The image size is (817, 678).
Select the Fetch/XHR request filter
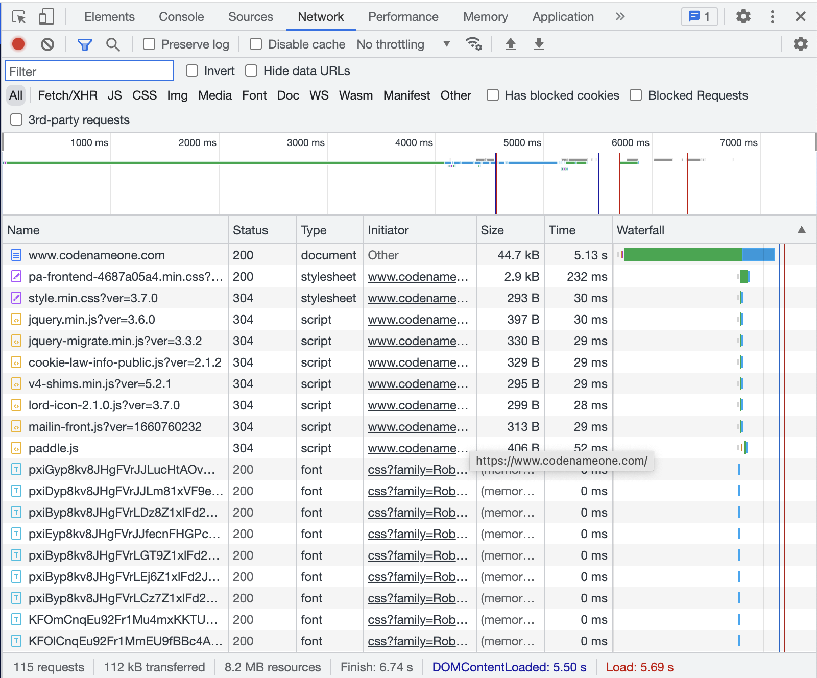click(66, 95)
